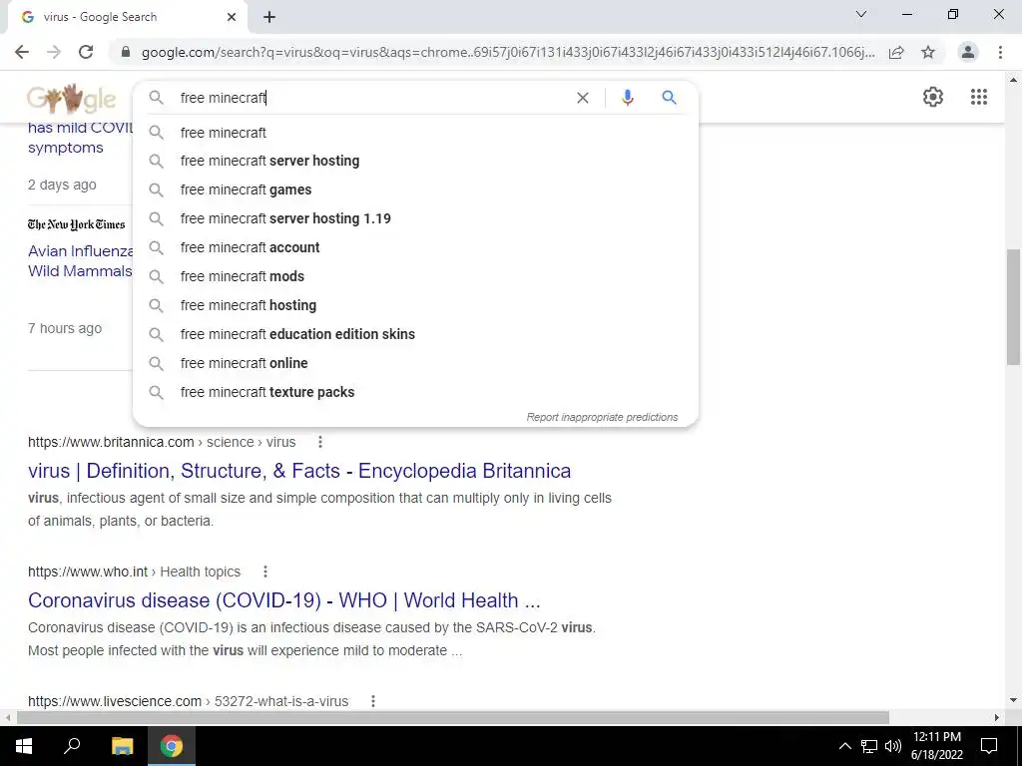
Task: Click 'Report inappropriate predictions' link
Action: pyautogui.click(x=602, y=418)
